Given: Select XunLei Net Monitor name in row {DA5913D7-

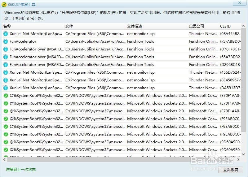Looking at the screenshot, I should coord(36,88).
